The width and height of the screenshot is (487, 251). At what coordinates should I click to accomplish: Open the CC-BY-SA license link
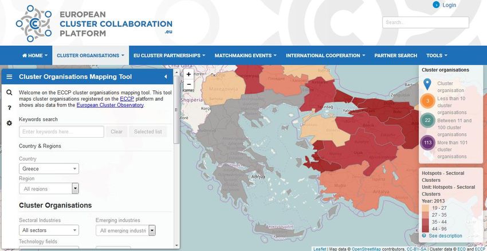[415, 249]
